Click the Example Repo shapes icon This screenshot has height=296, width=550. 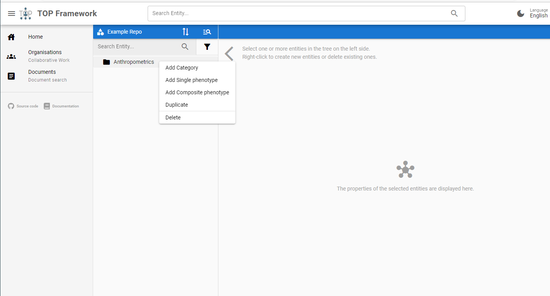[100, 32]
